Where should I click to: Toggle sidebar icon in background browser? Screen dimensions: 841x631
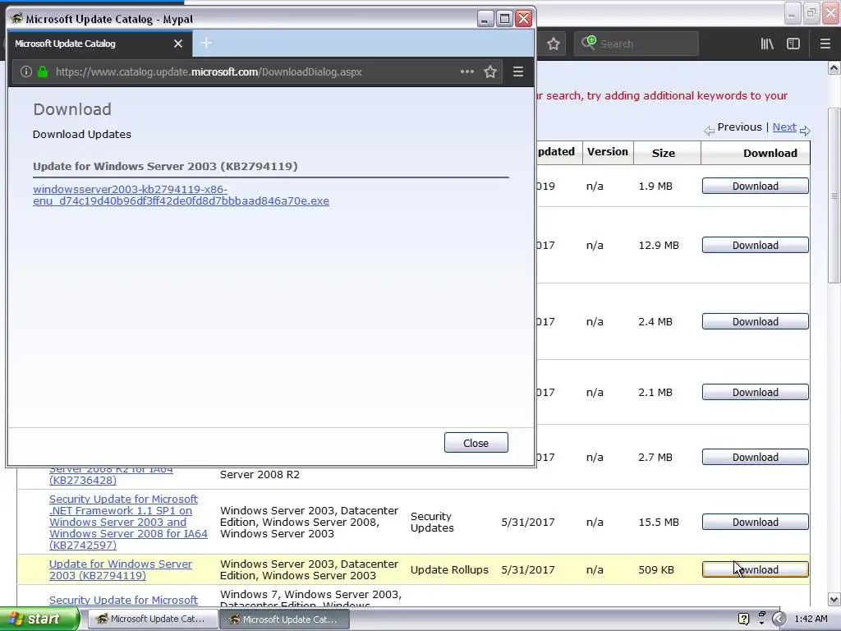pos(793,44)
